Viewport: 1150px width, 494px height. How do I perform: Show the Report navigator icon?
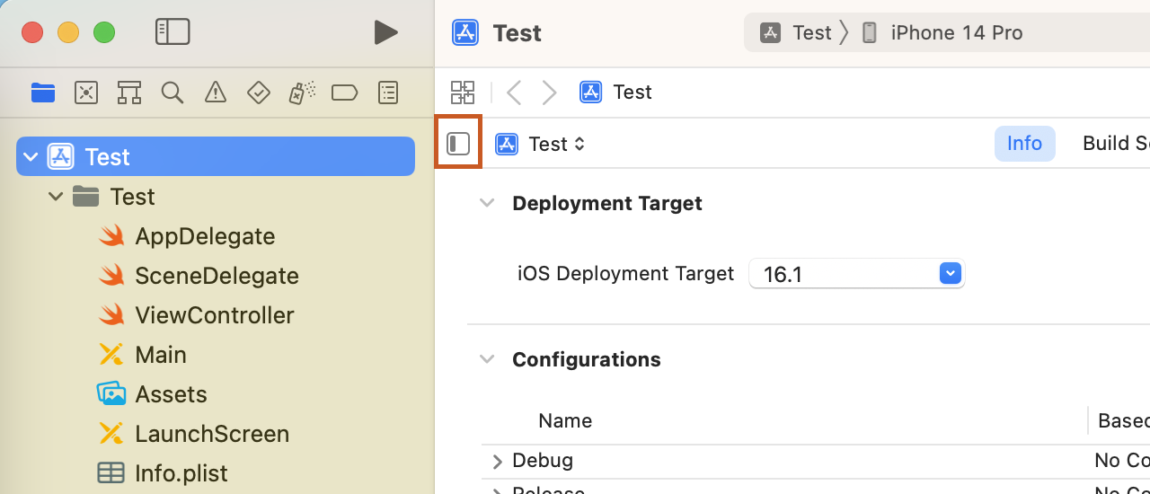pyautogui.click(x=388, y=93)
